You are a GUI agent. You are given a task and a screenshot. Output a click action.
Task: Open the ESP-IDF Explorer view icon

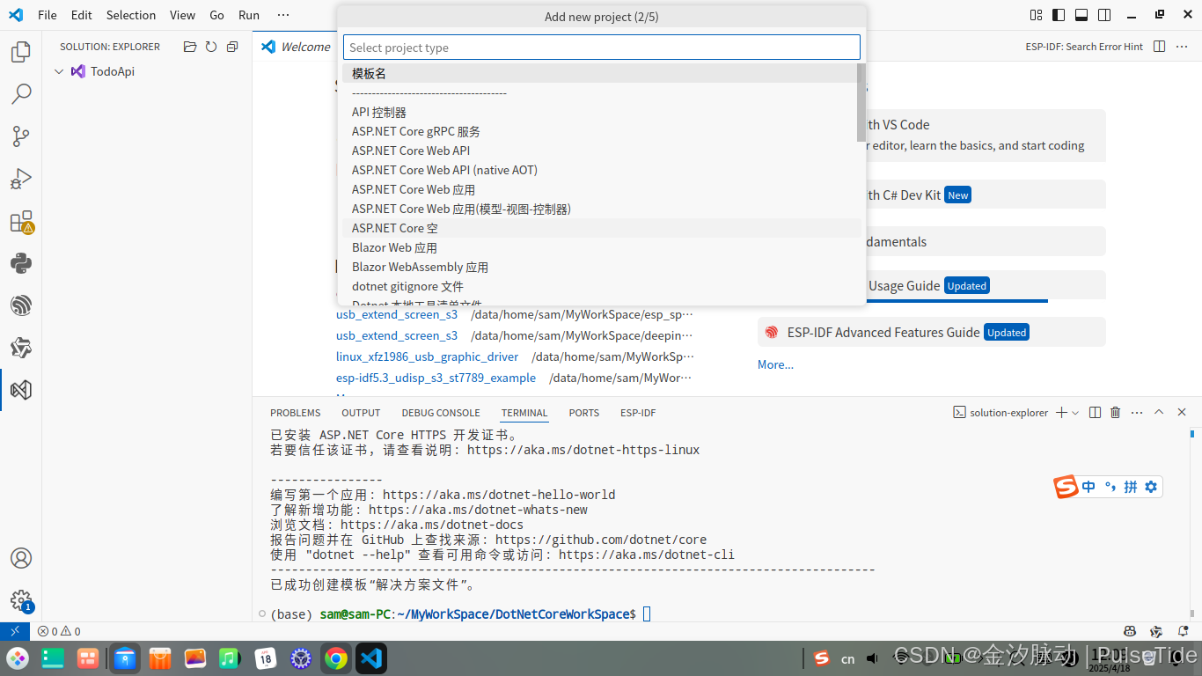tap(21, 305)
